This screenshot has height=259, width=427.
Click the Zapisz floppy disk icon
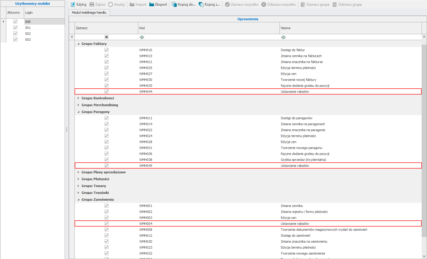point(92,4)
